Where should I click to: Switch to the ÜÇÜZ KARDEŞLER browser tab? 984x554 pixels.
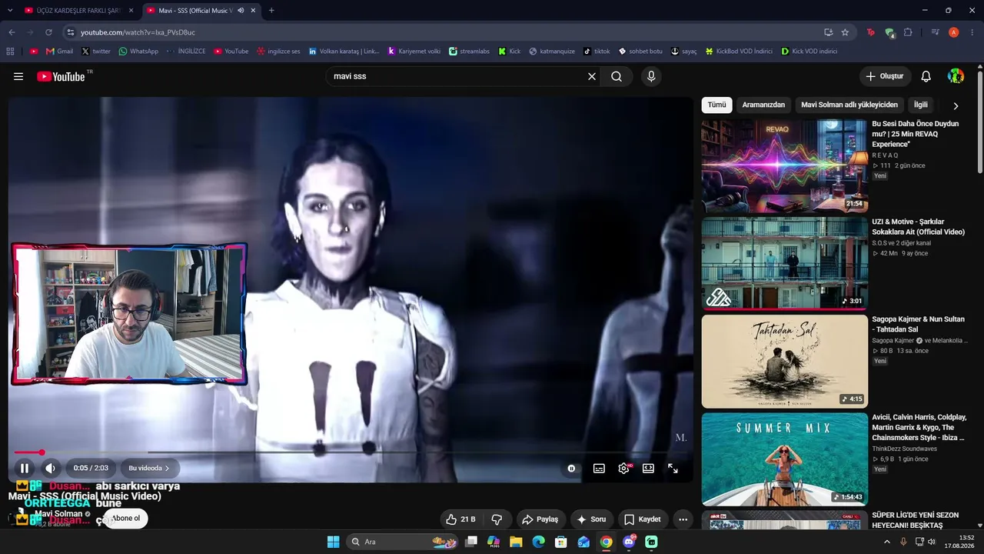[78, 11]
